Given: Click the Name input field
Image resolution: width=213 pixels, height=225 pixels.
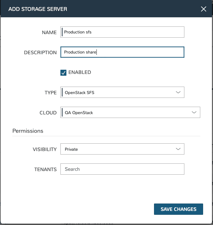Looking at the screenshot, I should (122, 32).
